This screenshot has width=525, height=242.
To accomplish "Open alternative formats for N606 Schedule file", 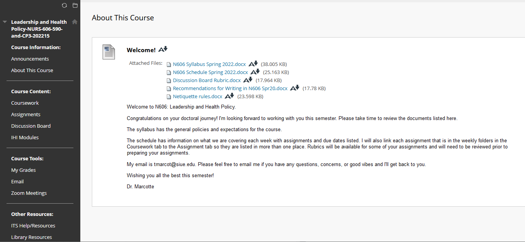I will tap(255, 72).
